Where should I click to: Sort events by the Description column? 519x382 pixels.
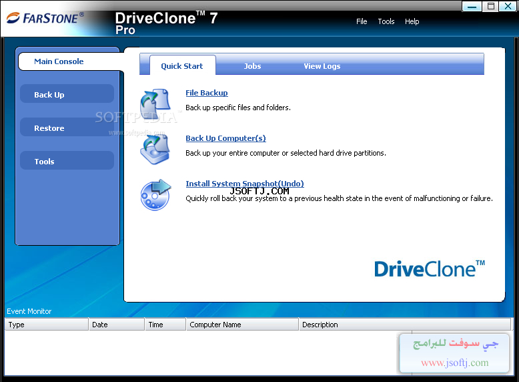(405, 325)
